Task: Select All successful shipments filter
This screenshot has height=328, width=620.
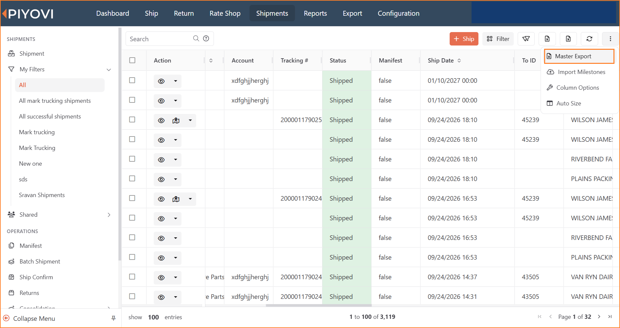Action: click(50, 117)
